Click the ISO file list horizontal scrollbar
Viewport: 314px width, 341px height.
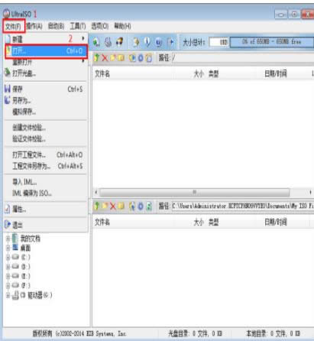pos(203,192)
